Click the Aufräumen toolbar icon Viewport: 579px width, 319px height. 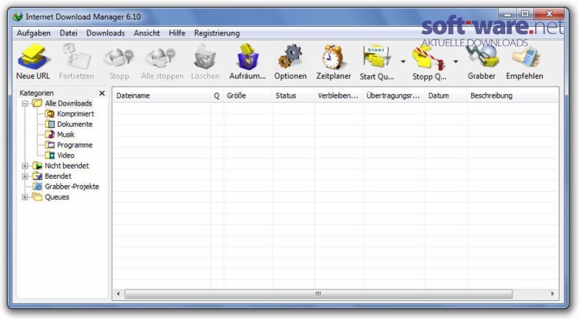point(248,56)
